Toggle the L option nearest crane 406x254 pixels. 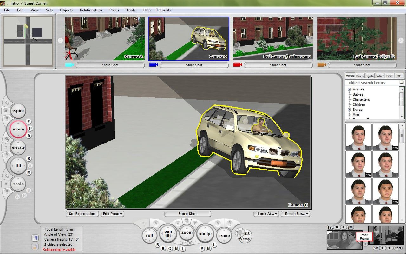[215, 245]
